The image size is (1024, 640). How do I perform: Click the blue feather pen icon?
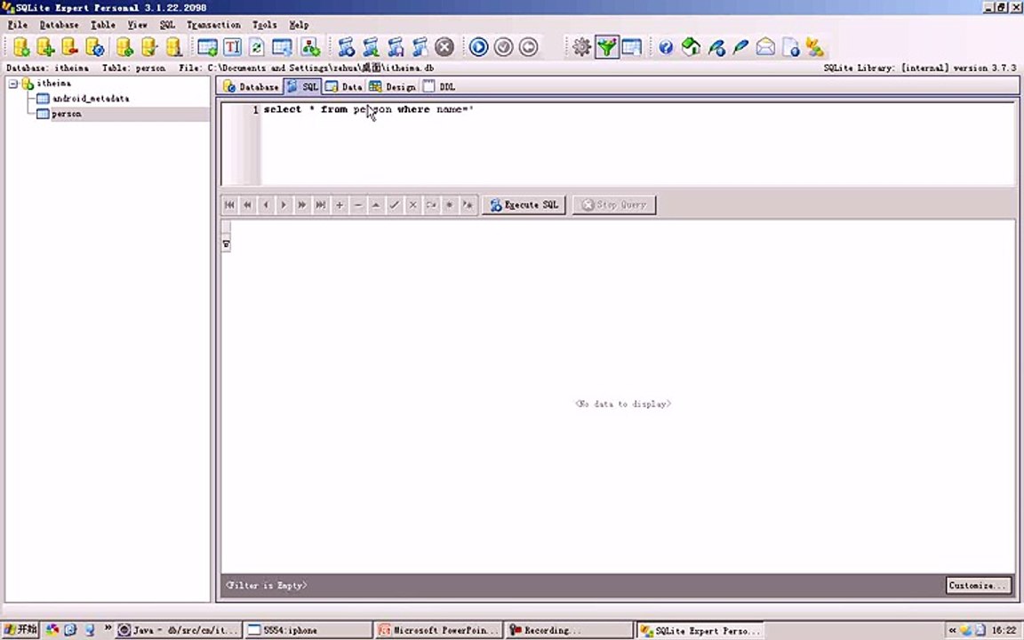click(740, 47)
